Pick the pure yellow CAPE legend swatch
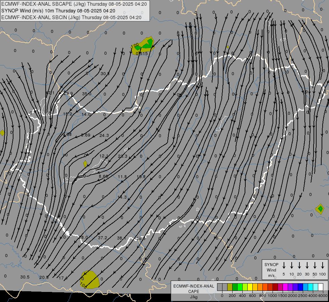329x302 pixels. pos(250,287)
